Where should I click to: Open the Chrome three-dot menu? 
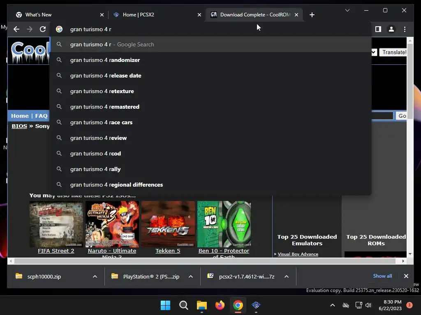point(405,29)
